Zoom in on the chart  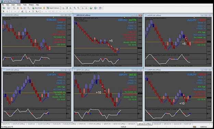[75, 8]
